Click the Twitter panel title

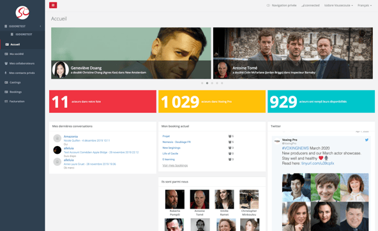pos(276,126)
